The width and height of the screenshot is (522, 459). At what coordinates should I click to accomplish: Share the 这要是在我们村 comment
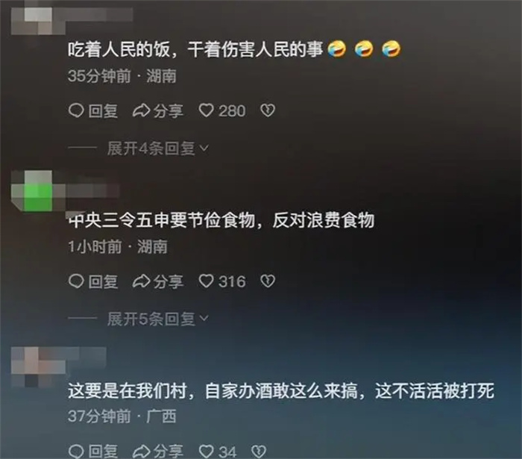[x=158, y=452]
